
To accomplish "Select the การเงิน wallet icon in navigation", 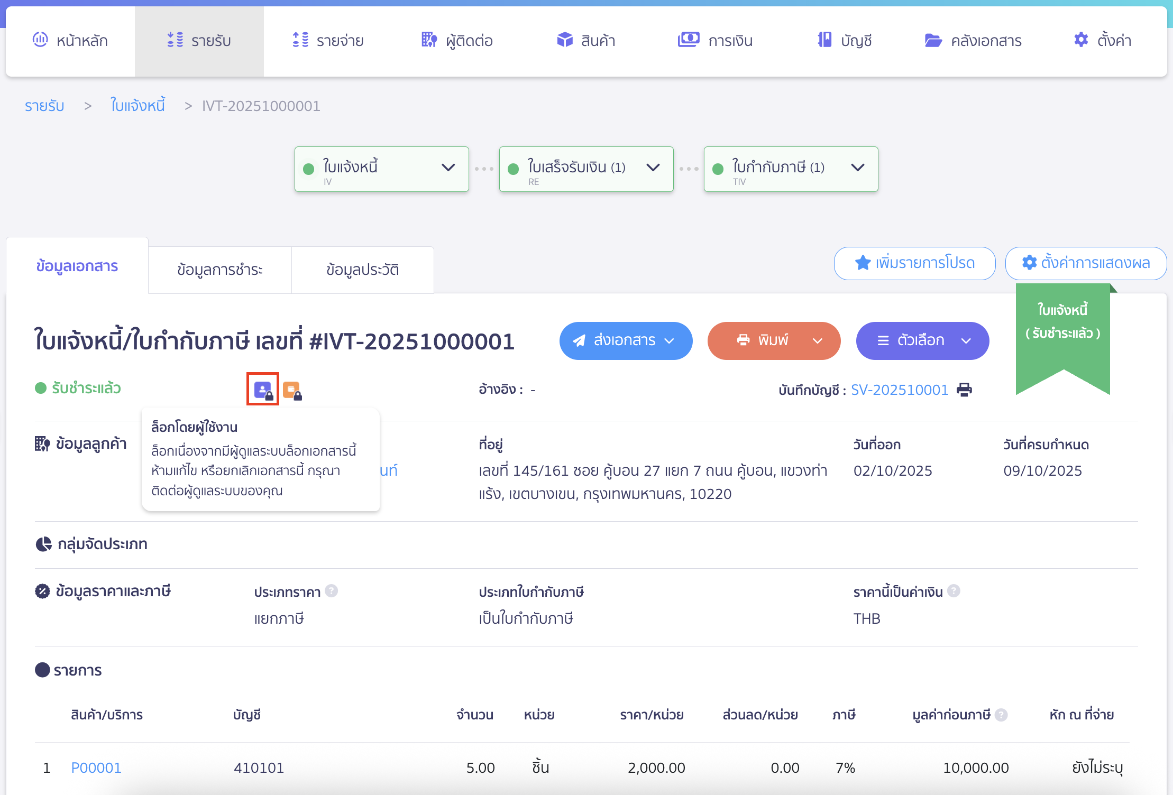I will [x=688, y=40].
